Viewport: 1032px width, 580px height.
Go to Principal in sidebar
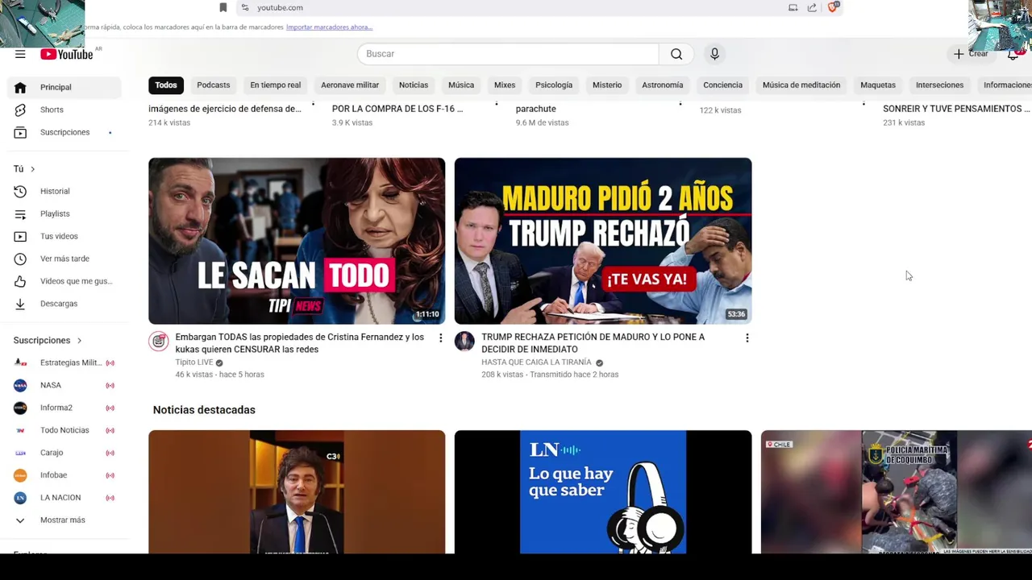pyautogui.click(x=64, y=87)
